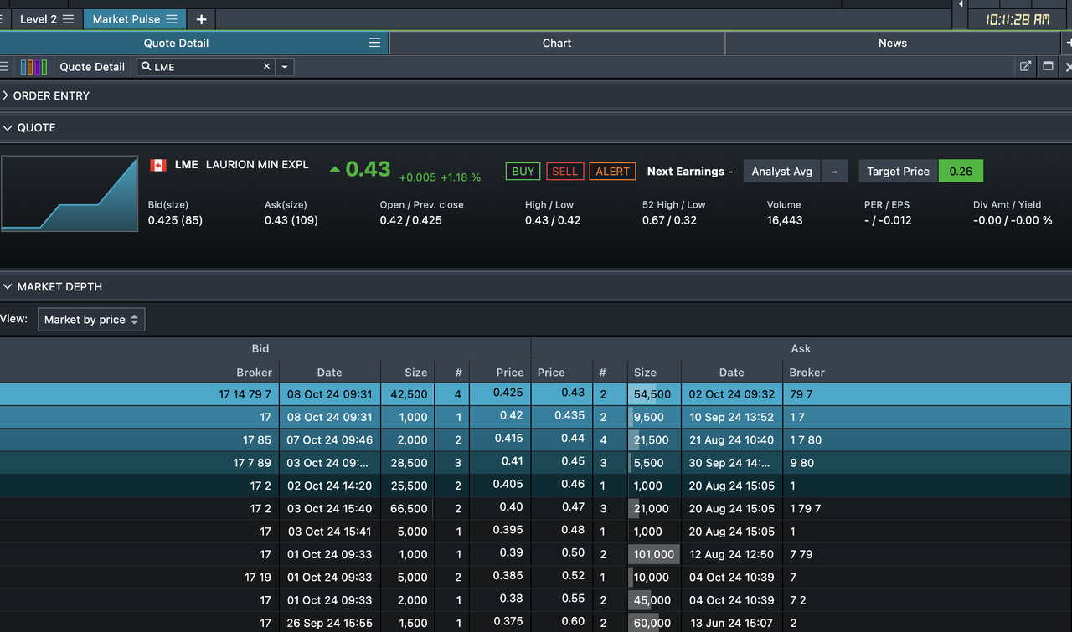Click the bid date '07 Oct 24 09:46'
The image size is (1072, 632).
[330, 439]
